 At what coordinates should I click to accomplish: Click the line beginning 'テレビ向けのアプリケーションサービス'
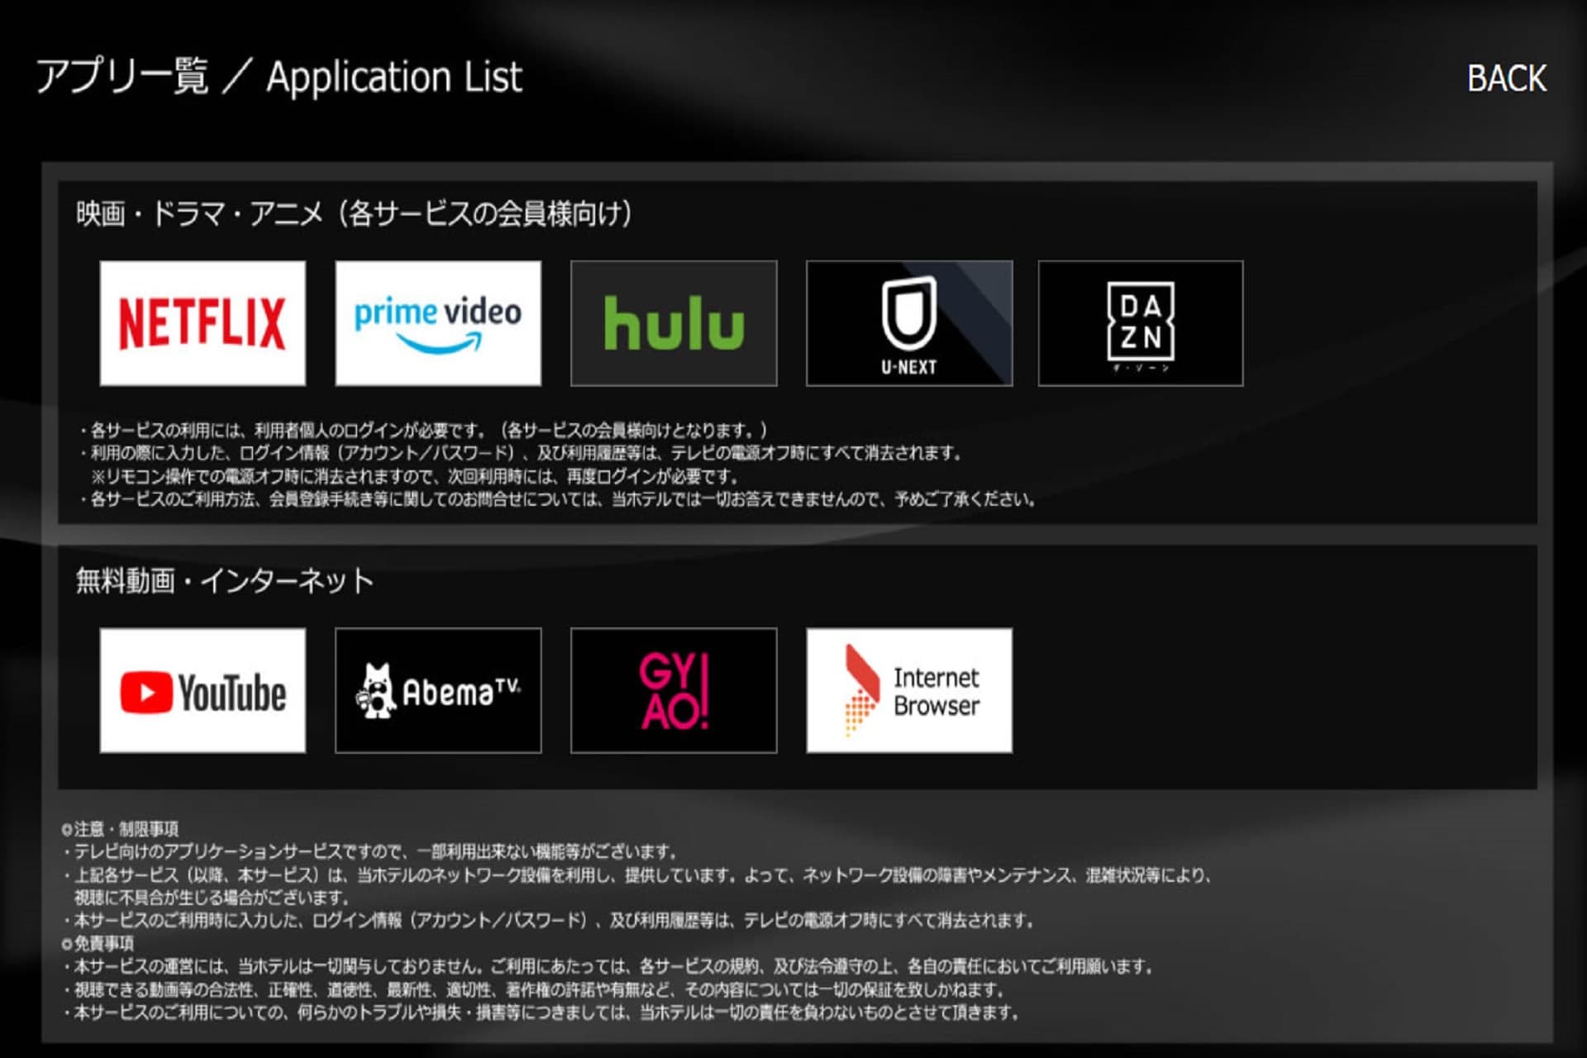(371, 851)
